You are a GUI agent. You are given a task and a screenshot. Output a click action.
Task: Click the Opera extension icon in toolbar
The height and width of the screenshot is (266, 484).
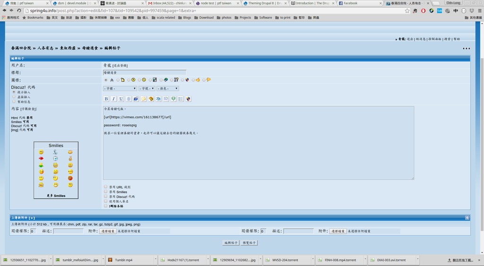click(423, 10)
